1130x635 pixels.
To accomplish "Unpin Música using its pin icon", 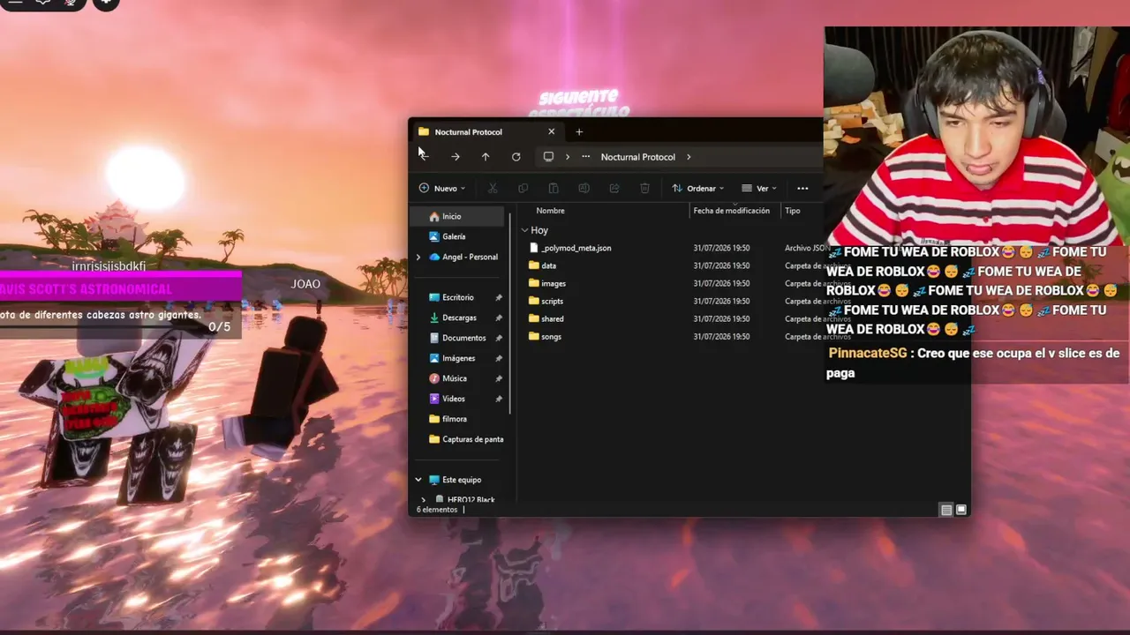I will (x=499, y=378).
